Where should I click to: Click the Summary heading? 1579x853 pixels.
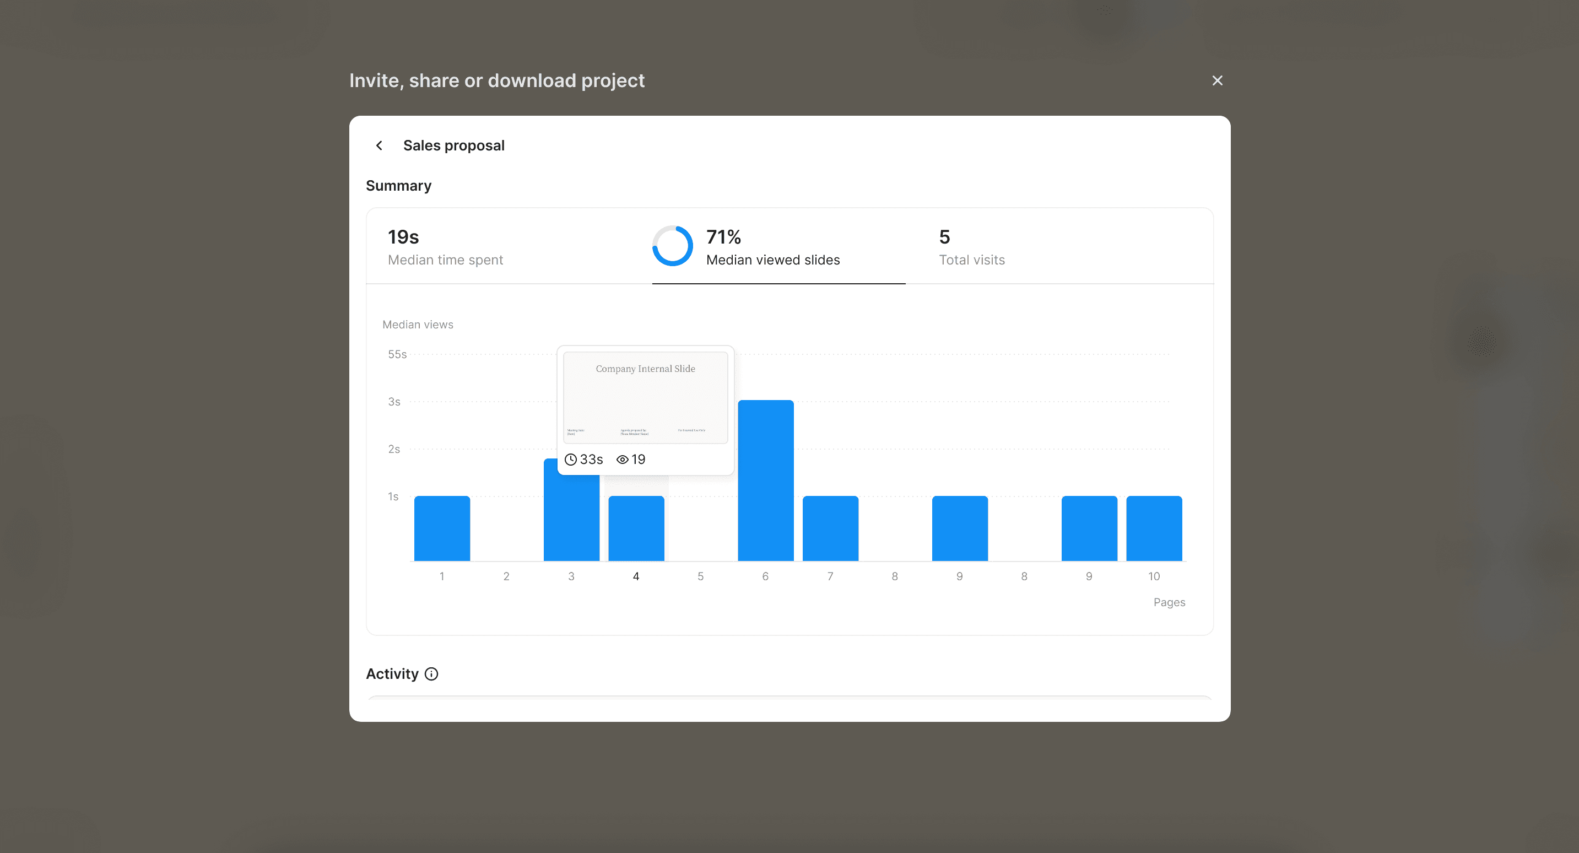398,186
